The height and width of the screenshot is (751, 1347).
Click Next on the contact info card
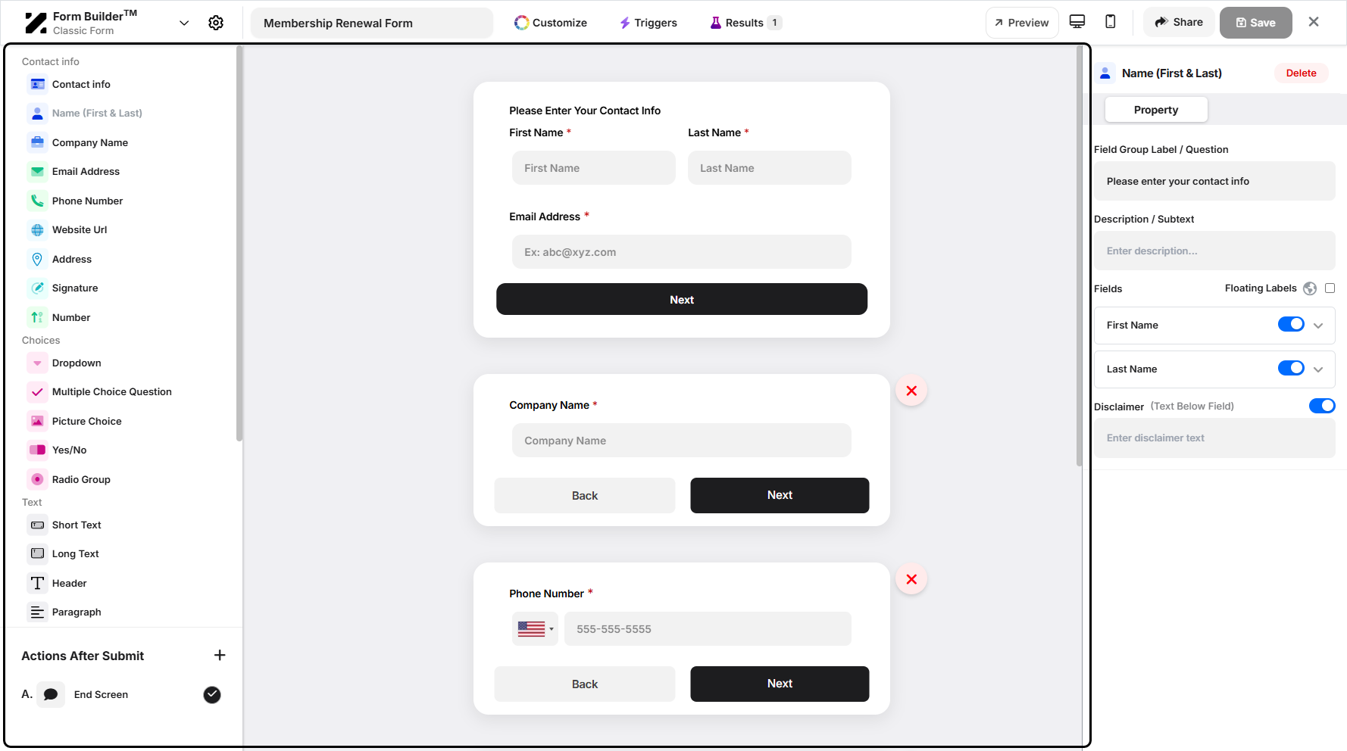(682, 299)
